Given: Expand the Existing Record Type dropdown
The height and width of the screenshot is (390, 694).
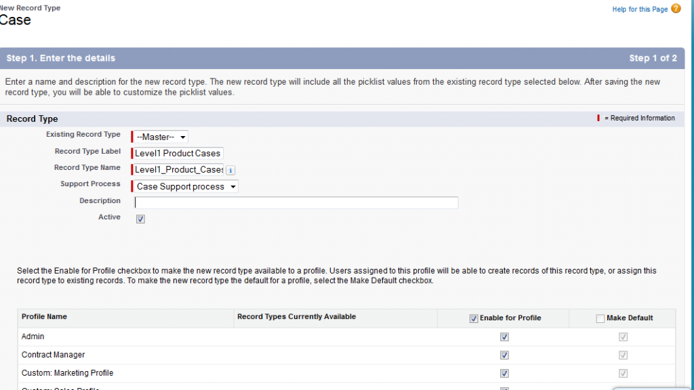Looking at the screenshot, I should tap(161, 137).
